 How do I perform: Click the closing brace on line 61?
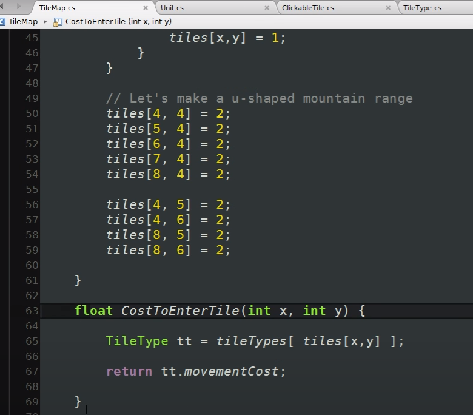pyautogui.click(x=78, y=280)
